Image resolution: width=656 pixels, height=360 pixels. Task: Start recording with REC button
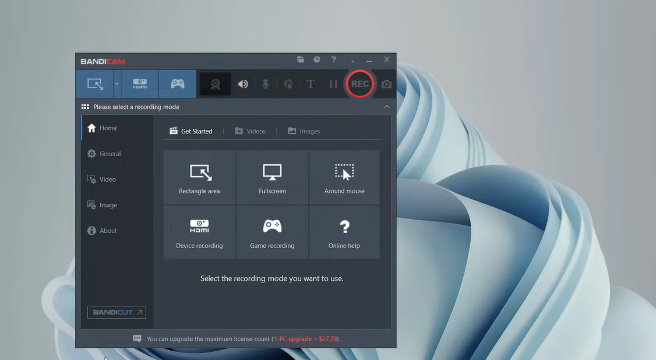[x=360, y=84]
